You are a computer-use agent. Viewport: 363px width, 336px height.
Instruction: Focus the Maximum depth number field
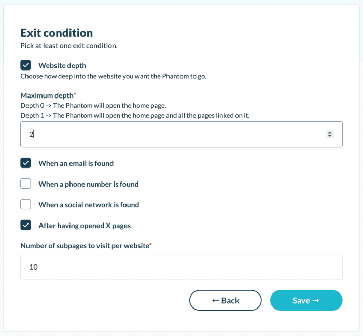click(x=171, y=134)
